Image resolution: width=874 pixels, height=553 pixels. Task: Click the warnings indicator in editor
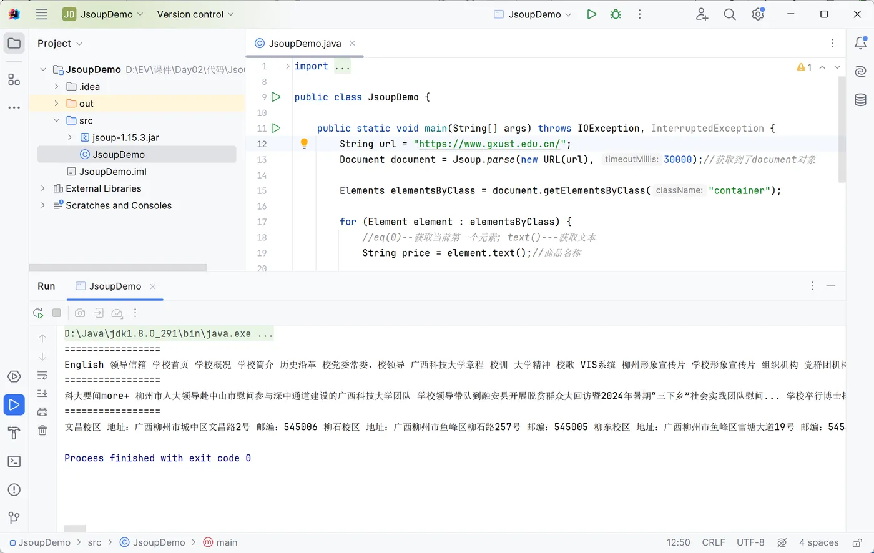click(x=804, y=67)
